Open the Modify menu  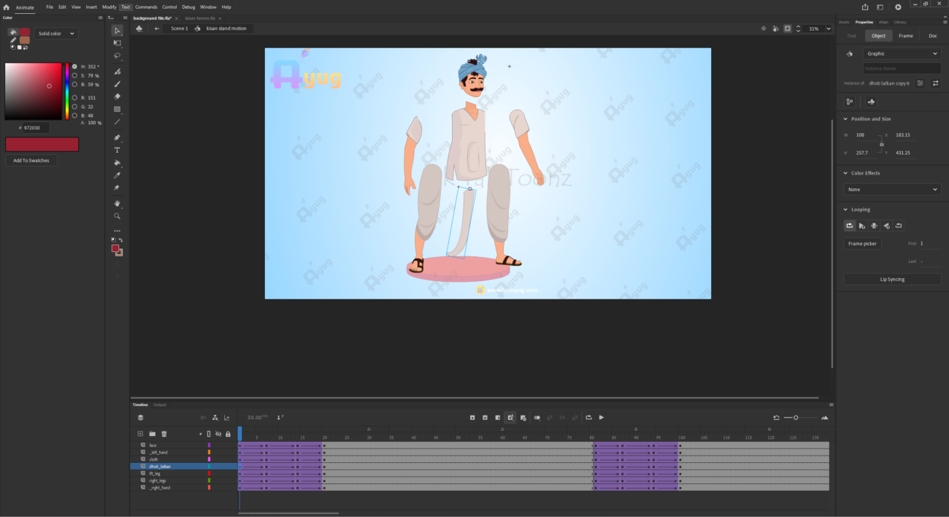click(109, 7)
